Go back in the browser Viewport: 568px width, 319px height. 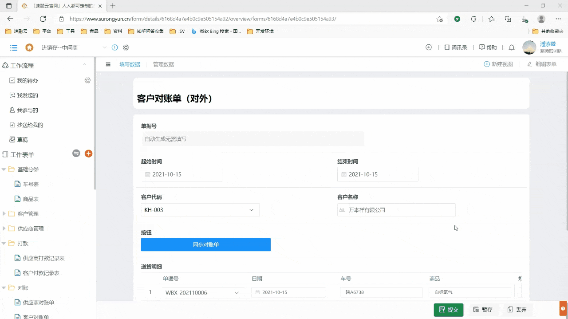click(10, 19)
